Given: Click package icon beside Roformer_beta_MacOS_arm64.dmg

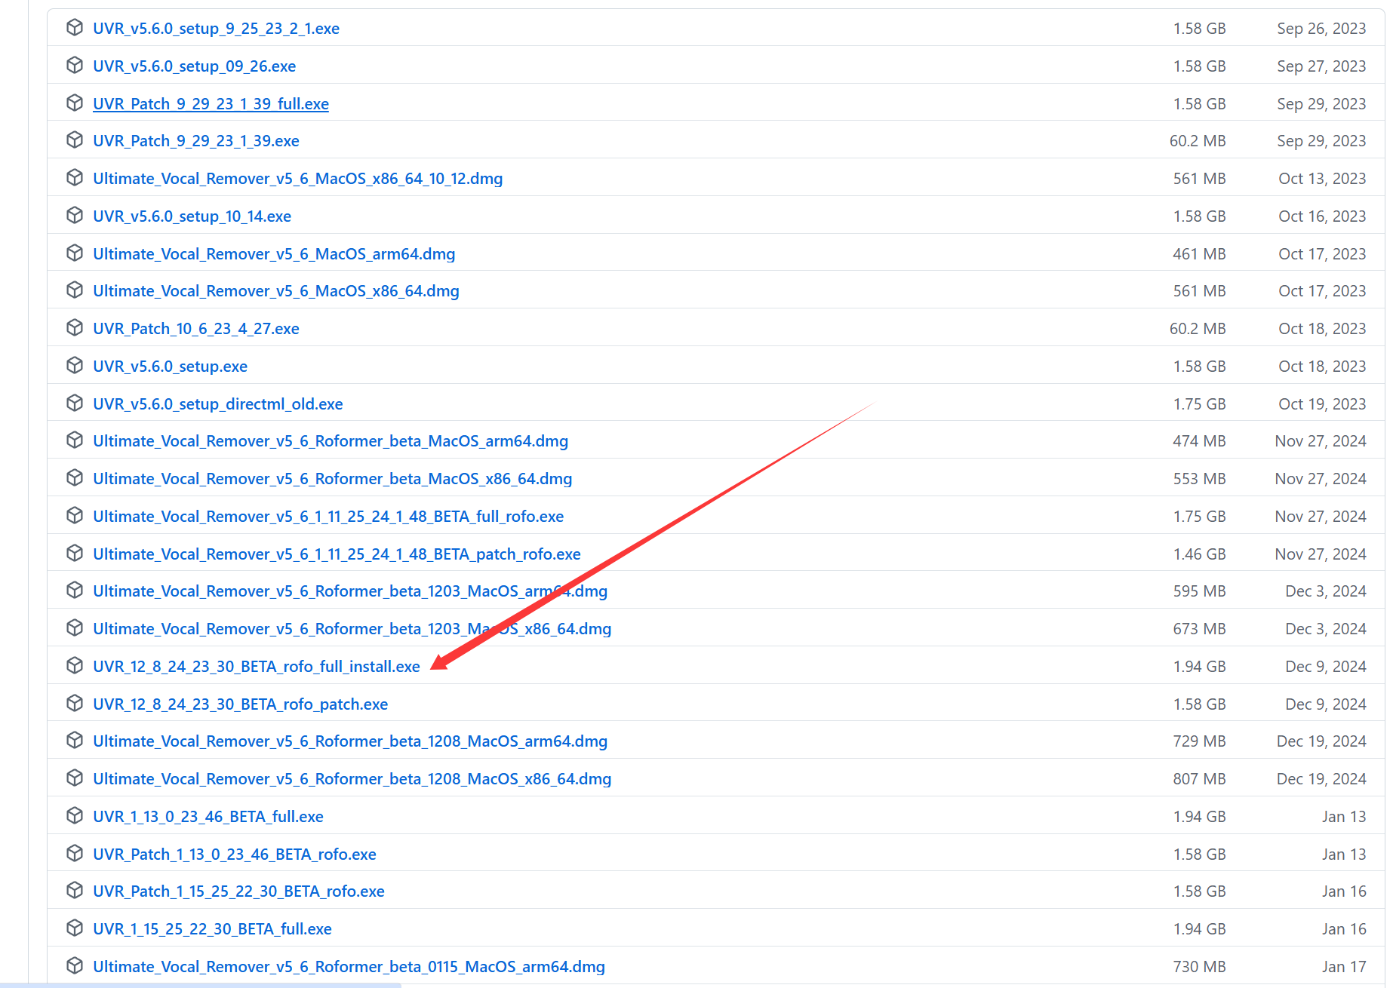Looking at the screenshot, I should [x=75, y=440].
